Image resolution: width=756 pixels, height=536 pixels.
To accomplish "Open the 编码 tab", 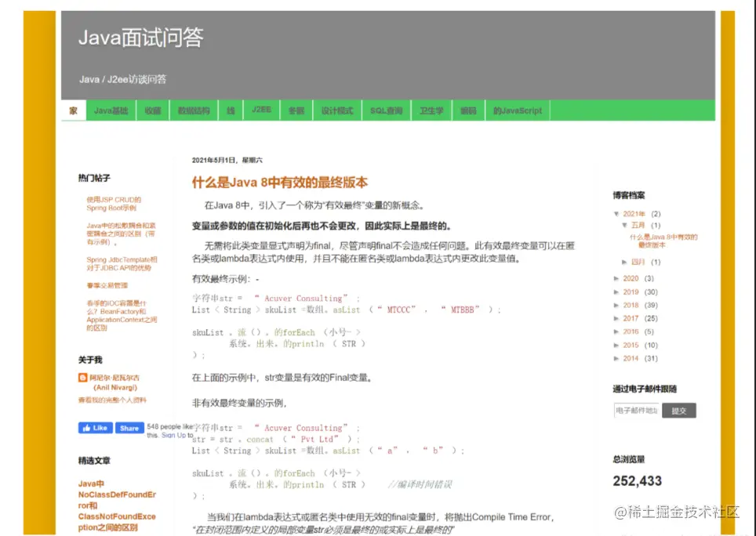I will click(x=468, y=110).
